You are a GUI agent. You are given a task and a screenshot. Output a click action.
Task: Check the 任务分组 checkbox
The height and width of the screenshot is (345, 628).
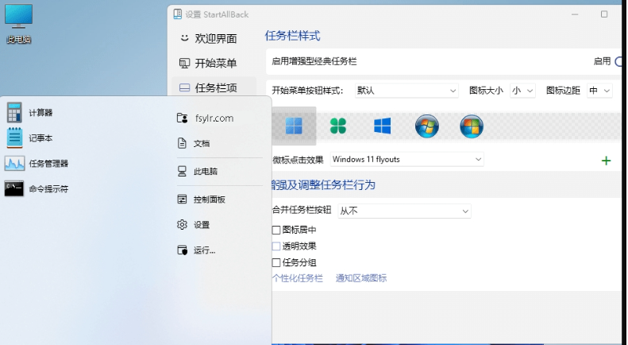pos(276,263)
